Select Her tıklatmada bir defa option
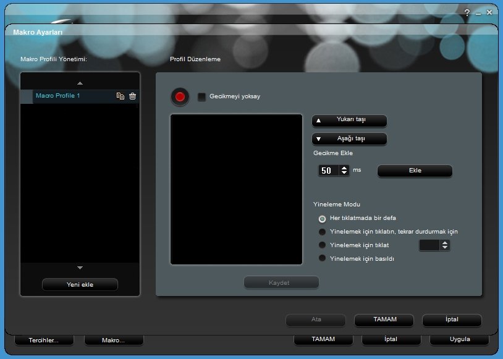The height and width of the screenshot is (359, 503). [322, 219]
